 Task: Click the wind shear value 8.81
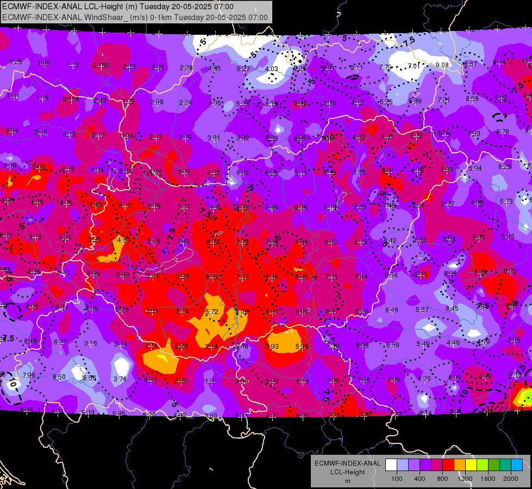click(328, 68)
